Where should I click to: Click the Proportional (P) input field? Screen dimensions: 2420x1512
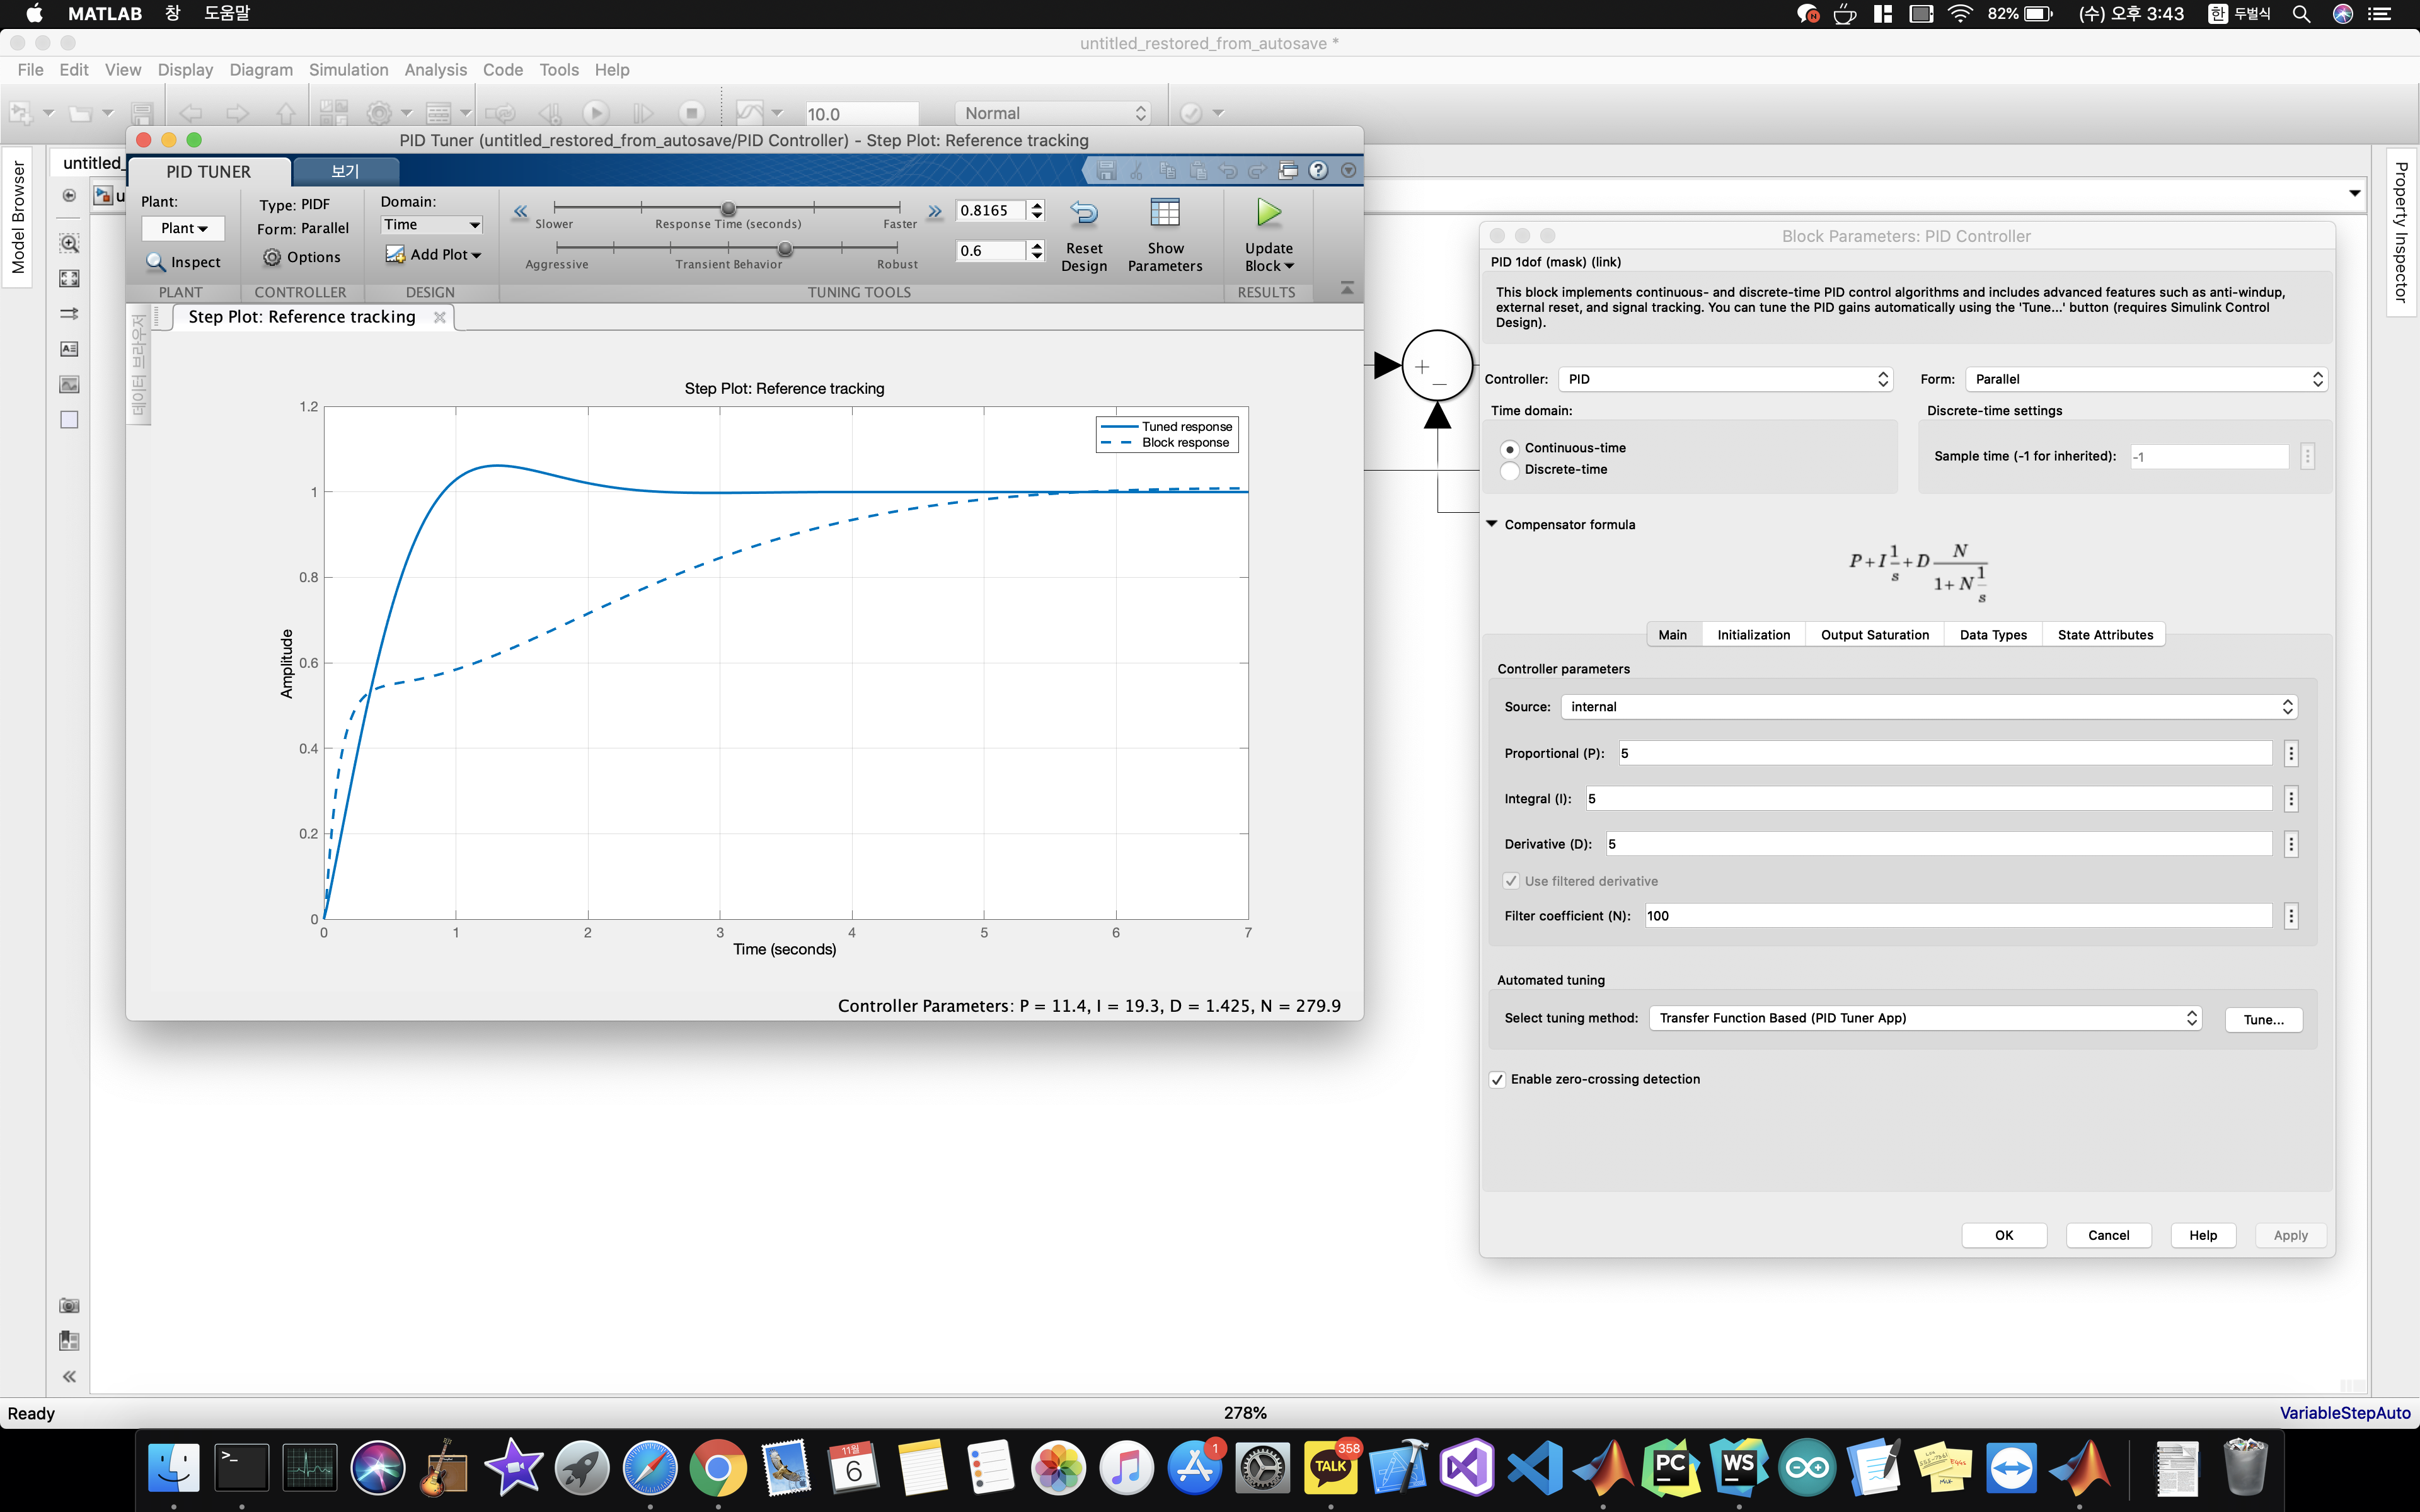click(1945, 753)
